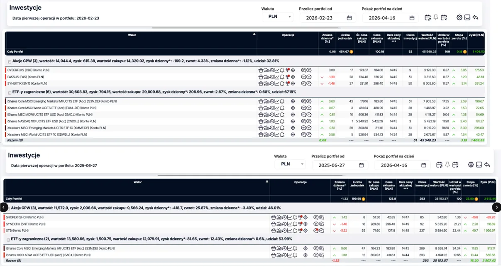Open Waluta PLN dropdown in the 2026-02-23 portfolio
Screen dimensions: 501x267
278,17
